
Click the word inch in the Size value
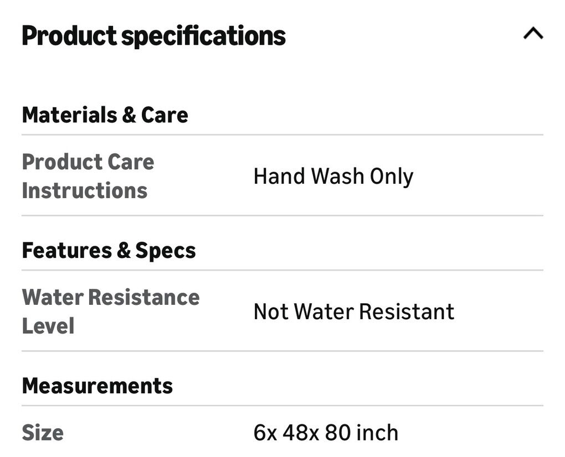coord(377,432)
